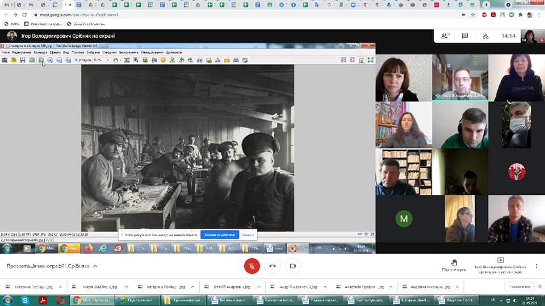Expand meeting details for the monograph presentation
The image size is (545, 306).
[95, 266]
